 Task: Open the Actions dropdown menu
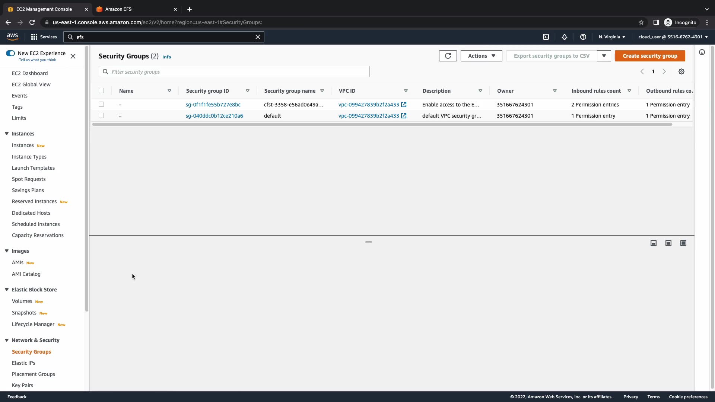[481, 56]
